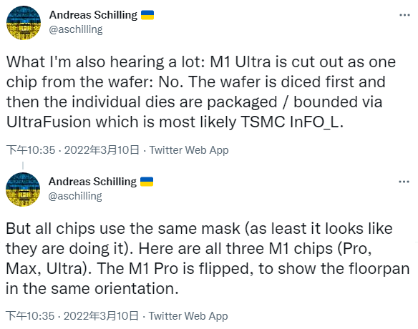Open Andreas Schilling name on second tweet

[92, 182]
